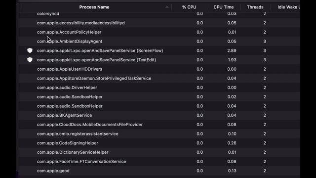
Task: Click the shield icon beside the ScreenFlow openAndSavePanelService
Action: coord(30,50)
